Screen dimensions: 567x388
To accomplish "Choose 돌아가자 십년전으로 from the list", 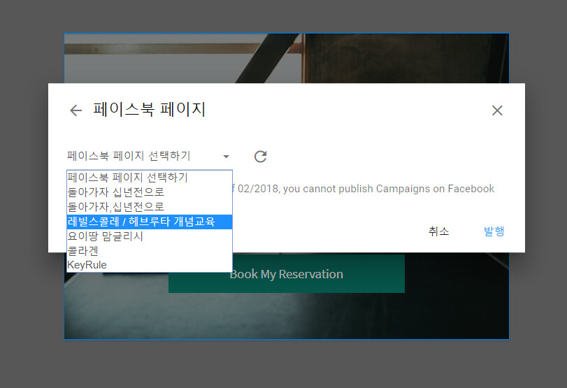I will [150, 192].
